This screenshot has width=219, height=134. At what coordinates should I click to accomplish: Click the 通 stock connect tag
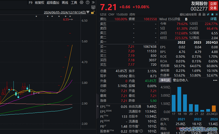(200, 15)
